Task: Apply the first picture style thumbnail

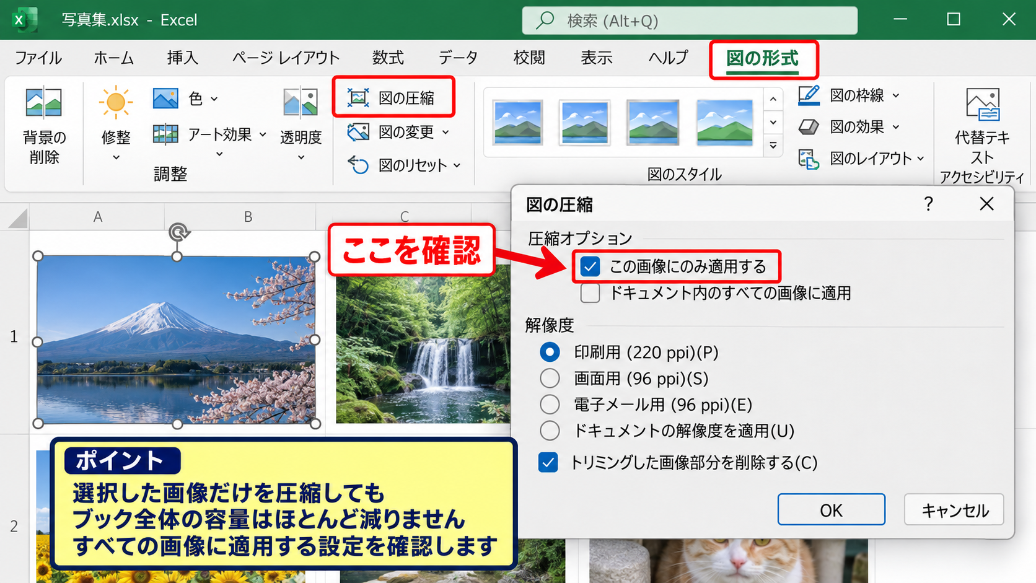Action: [518, 122]
